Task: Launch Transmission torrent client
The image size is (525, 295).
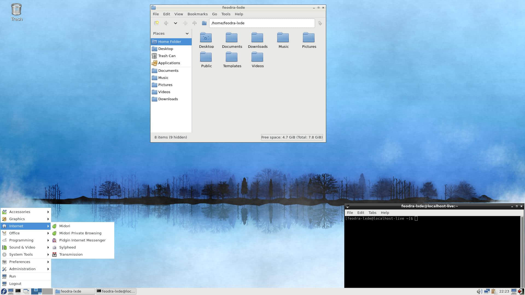Action: (x=71, y=254)
